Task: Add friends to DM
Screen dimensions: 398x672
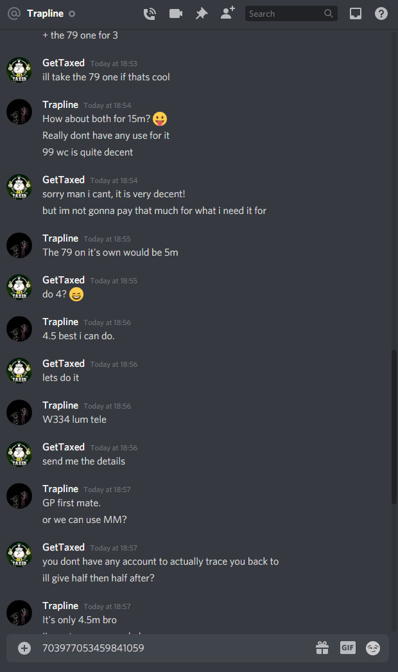Action: coord(227,13)
